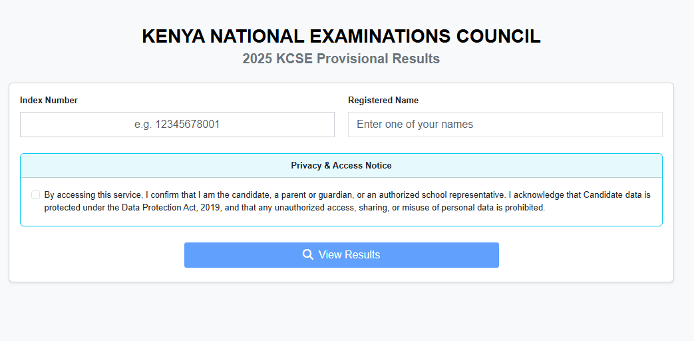694x341 pixels.
Task: Tick the privacy confirmation checkbox
Action: coord(35,195)
